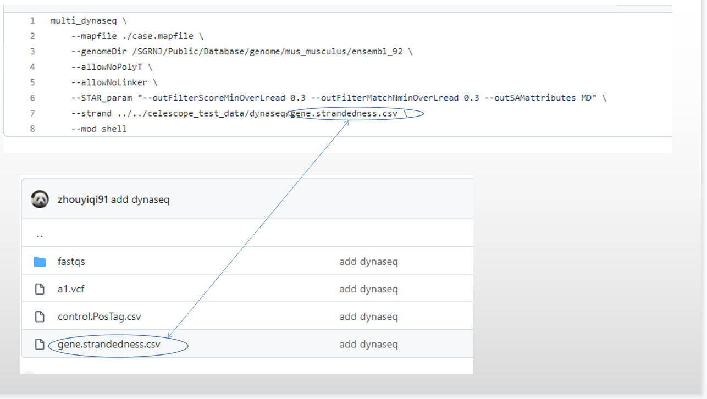Open the add dynaseq commit beside a1.vcf
This screenshot has height=399, width=707.
tap(368, 289)
